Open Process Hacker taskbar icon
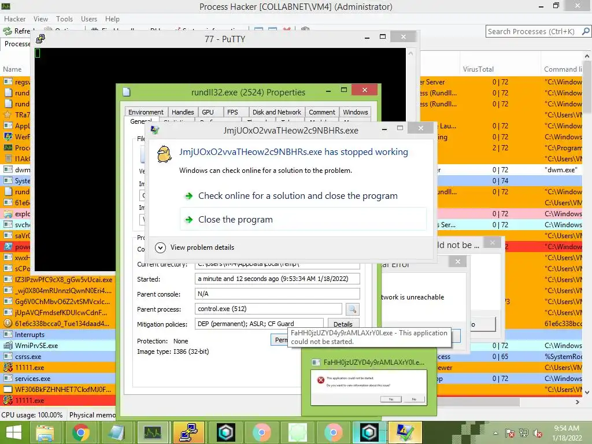The width and height of the screenshot is (592, 444). (152, 432)
